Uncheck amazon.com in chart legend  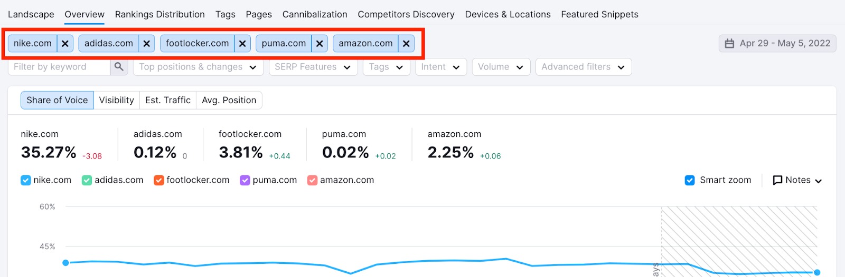[313, 180]
